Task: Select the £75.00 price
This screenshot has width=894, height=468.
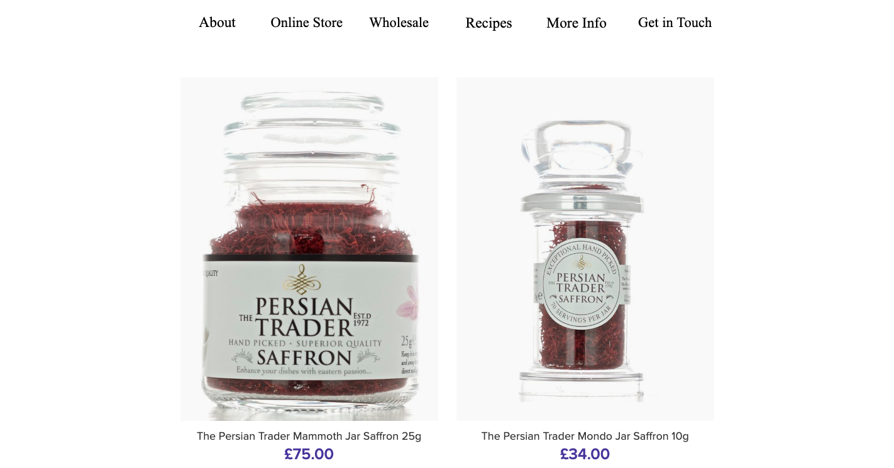Action: click(309, 454)
